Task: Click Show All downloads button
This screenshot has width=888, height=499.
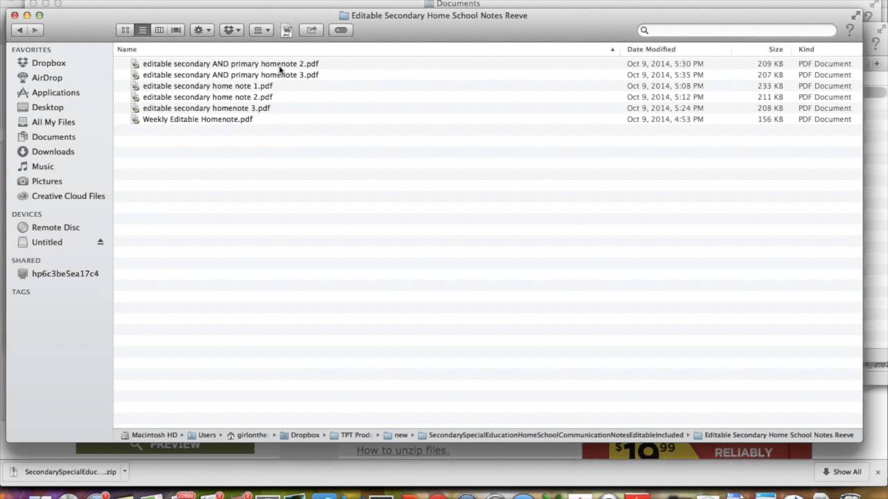Action: tap(841, 471)
